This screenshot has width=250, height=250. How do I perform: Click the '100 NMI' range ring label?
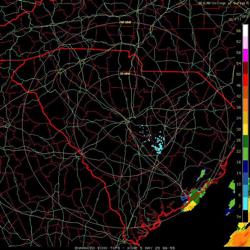(125, 22)
